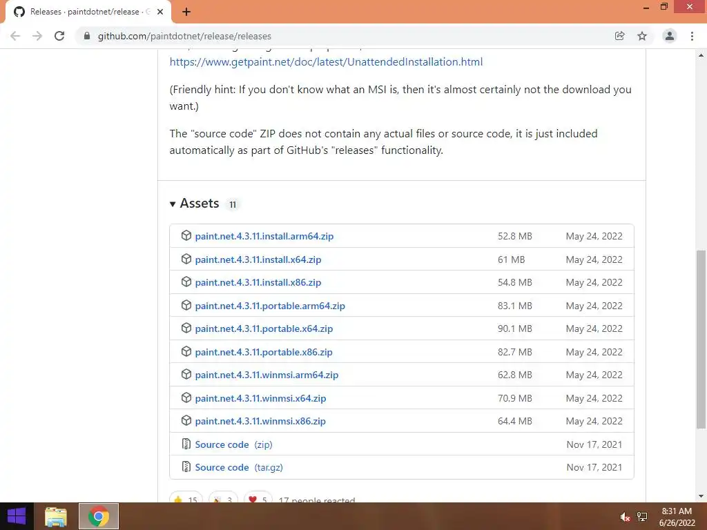
Task: Download paint.net.4.3.11.winmsi.x64.zip
Action: point(260,398)
